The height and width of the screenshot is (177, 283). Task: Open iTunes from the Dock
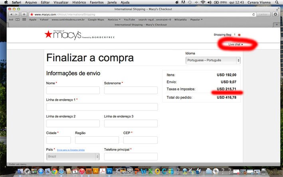[82, 171]
